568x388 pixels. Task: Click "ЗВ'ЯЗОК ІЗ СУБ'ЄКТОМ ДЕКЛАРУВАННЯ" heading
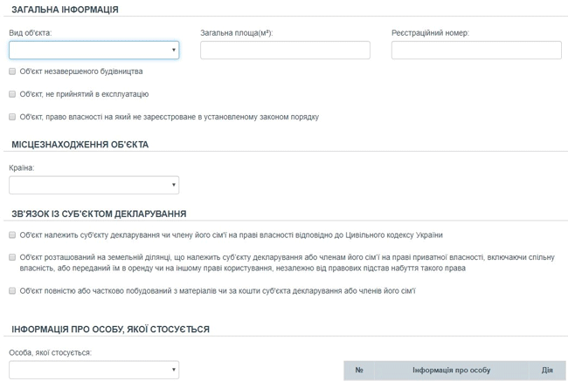[x=99, y=214]
